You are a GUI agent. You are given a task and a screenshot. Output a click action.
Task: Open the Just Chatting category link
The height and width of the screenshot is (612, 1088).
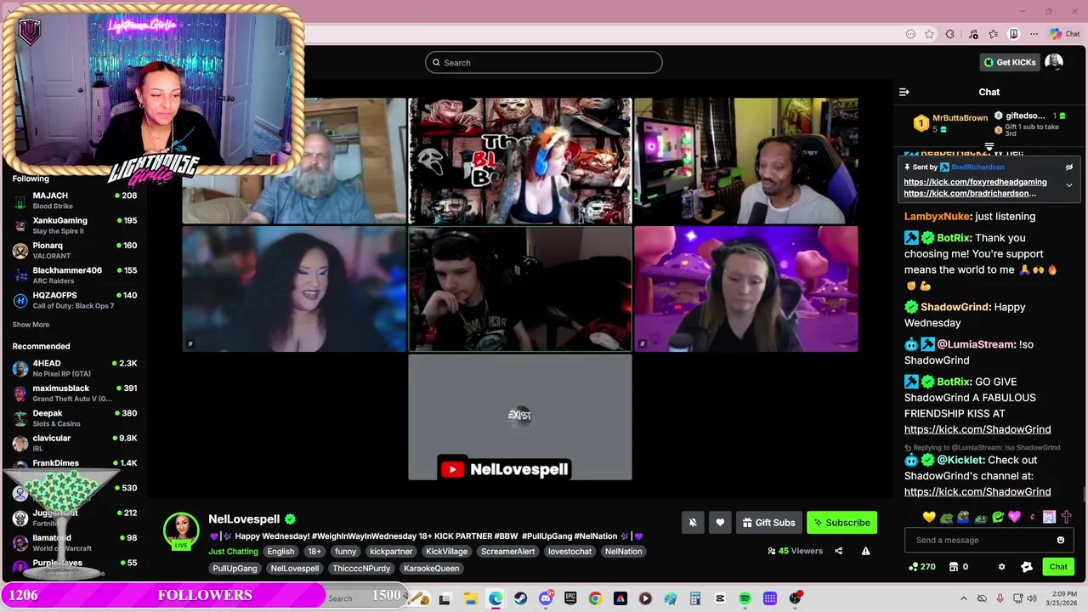click(233, 552)
